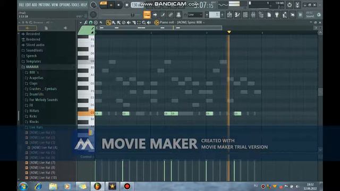Click the pattern minus stepper button
The width and height of the screenshot is (340, 191).
click(207, 15)
